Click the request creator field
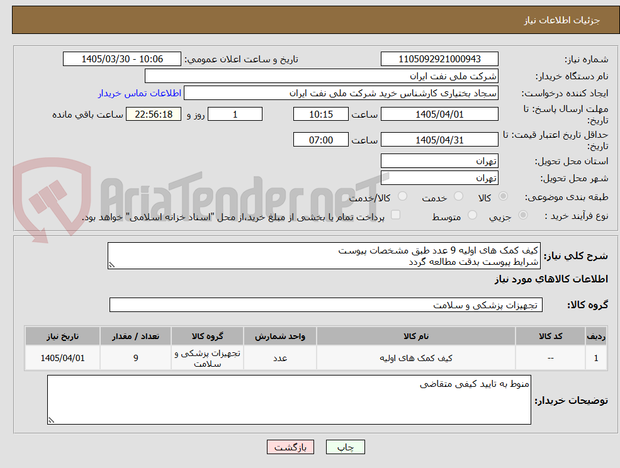The width and height of the screenshot is (620, 468). [341, 93]
